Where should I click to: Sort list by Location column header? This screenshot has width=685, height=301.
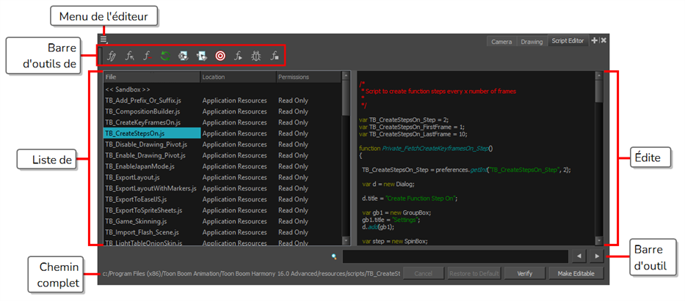[x=238, y=77]
